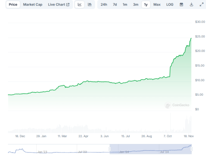206x157 pixels.
Task: Click the $25.00 axis label
Action: pyautogui.click(x=200, y=36)
